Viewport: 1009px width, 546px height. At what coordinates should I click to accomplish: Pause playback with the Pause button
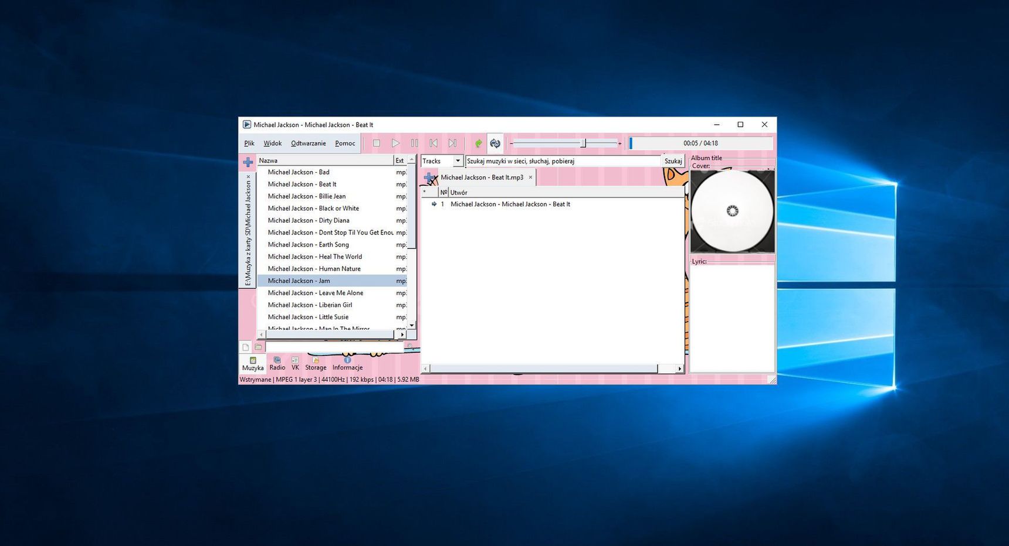(414, 143)
